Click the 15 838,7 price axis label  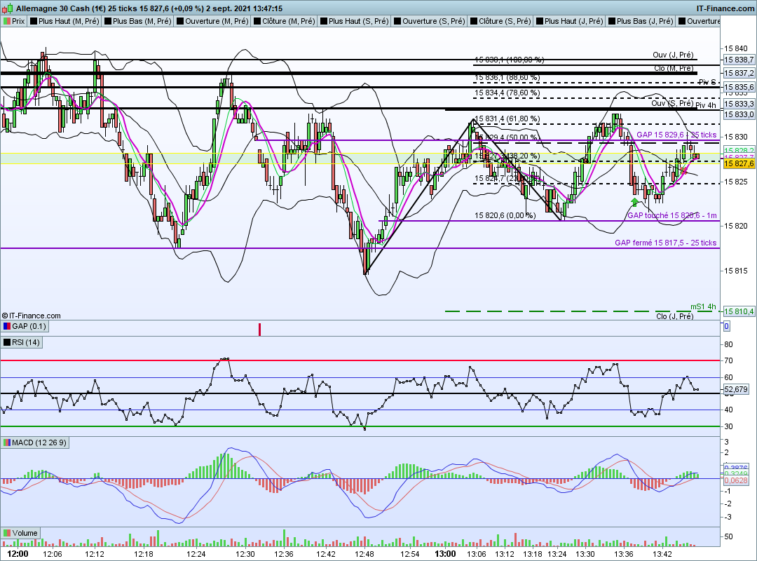(739, 60)
